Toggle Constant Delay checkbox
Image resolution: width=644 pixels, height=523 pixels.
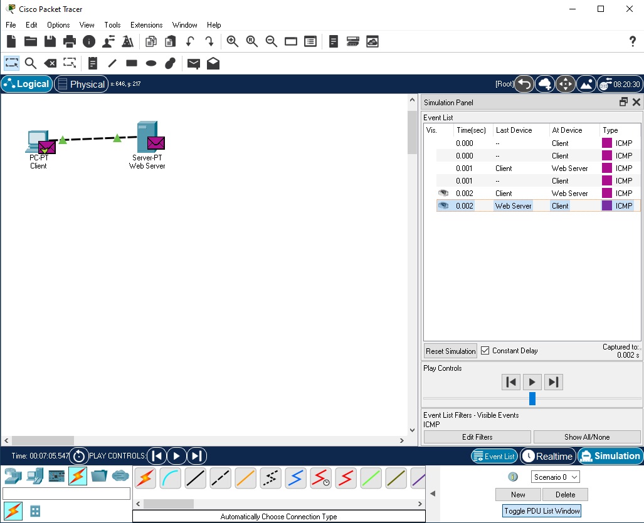tap(485, 351)
